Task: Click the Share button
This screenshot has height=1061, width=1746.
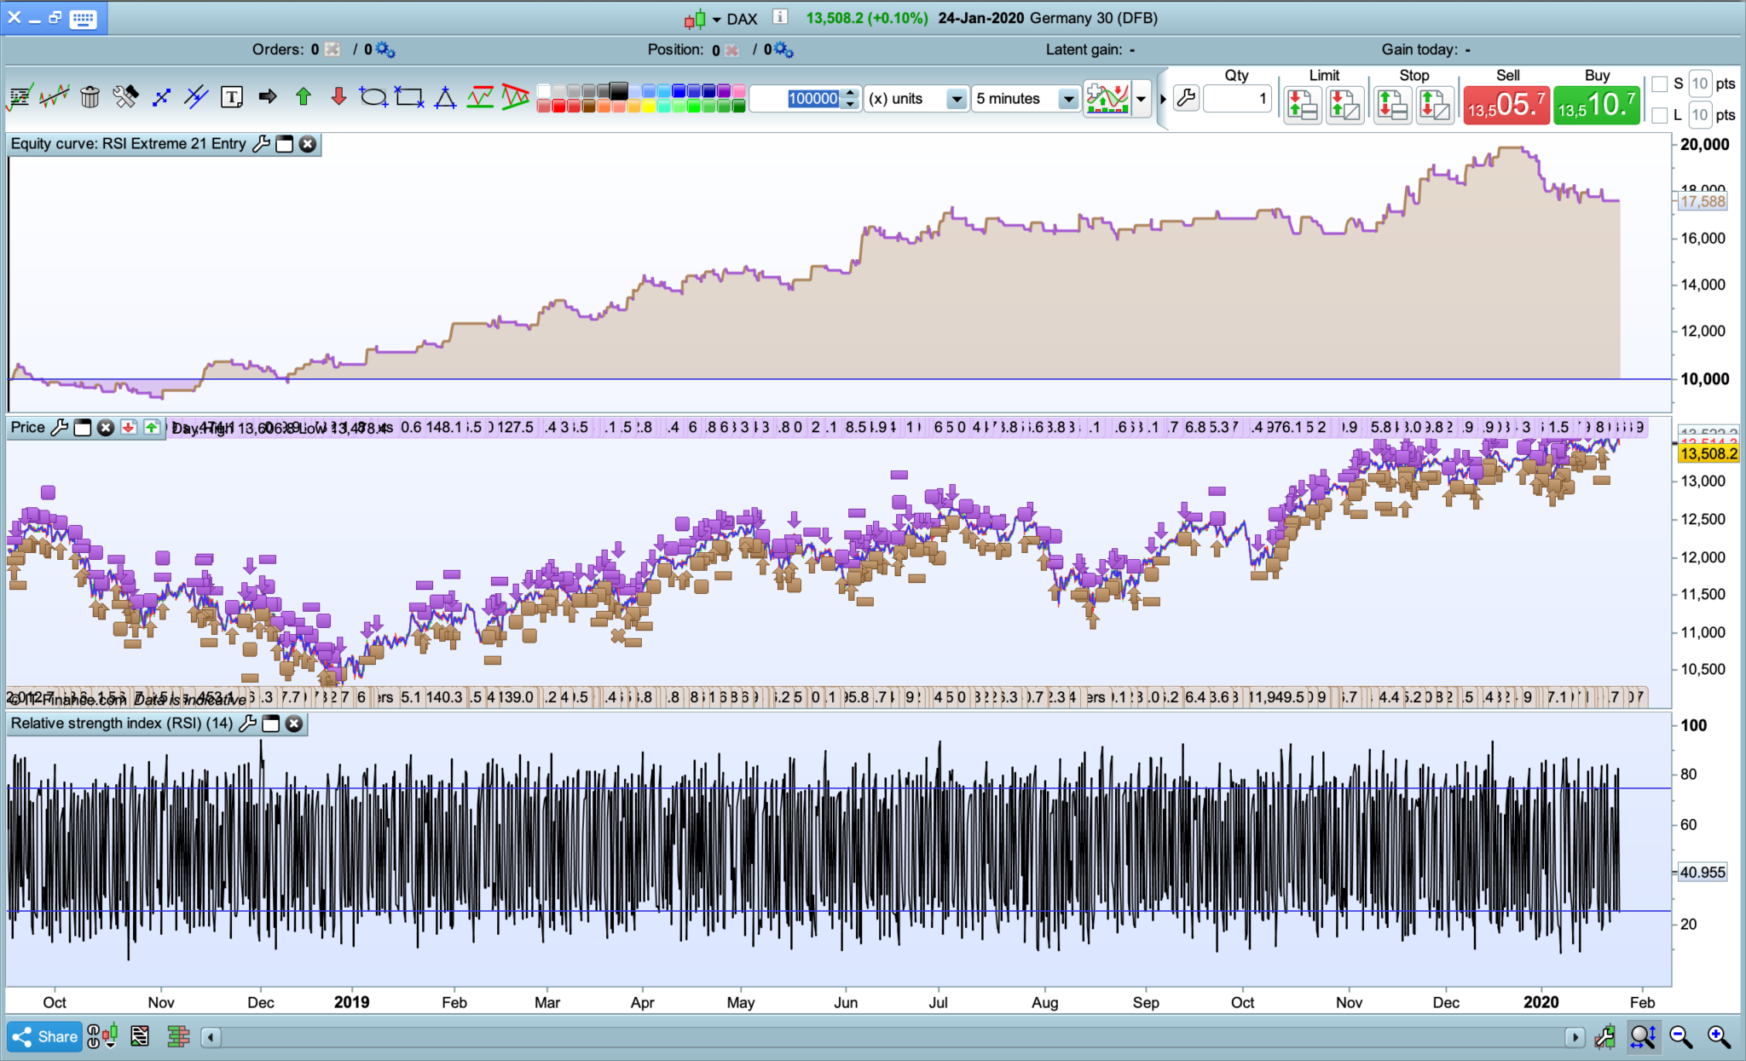Action: [45, 1037]
